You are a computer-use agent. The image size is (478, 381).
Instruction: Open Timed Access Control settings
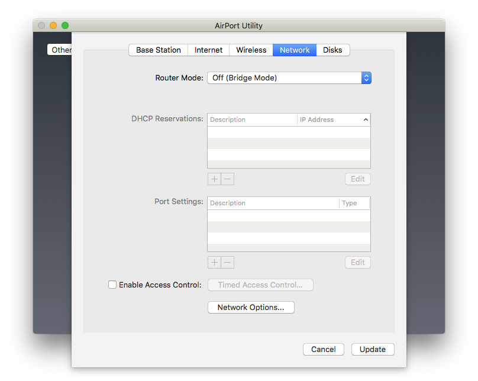tap(260, 285)
